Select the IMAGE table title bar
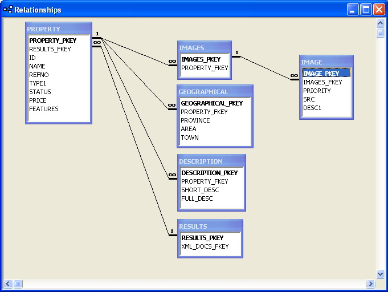 (x=326, y=62)
